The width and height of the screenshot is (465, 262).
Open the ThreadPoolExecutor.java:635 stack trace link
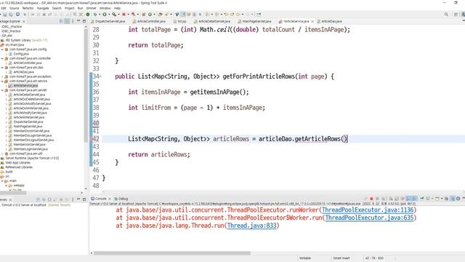[369, 218]
